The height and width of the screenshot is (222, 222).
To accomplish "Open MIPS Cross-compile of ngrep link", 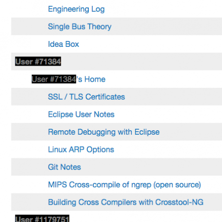I will click(124, 185).
